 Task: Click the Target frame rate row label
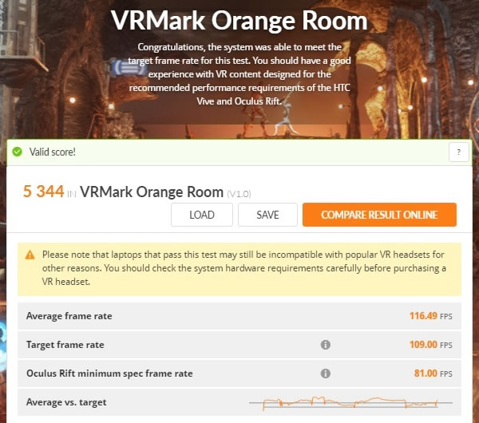click(65, 345)
